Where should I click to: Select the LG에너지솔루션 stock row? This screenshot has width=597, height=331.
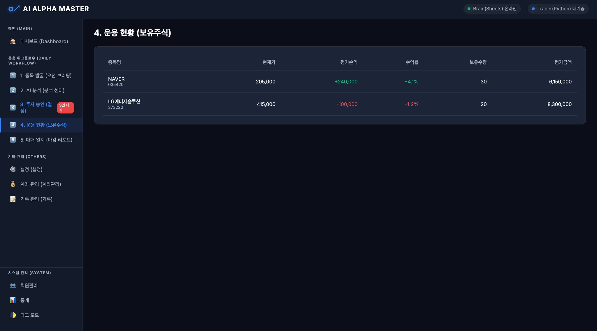(340, 104)
